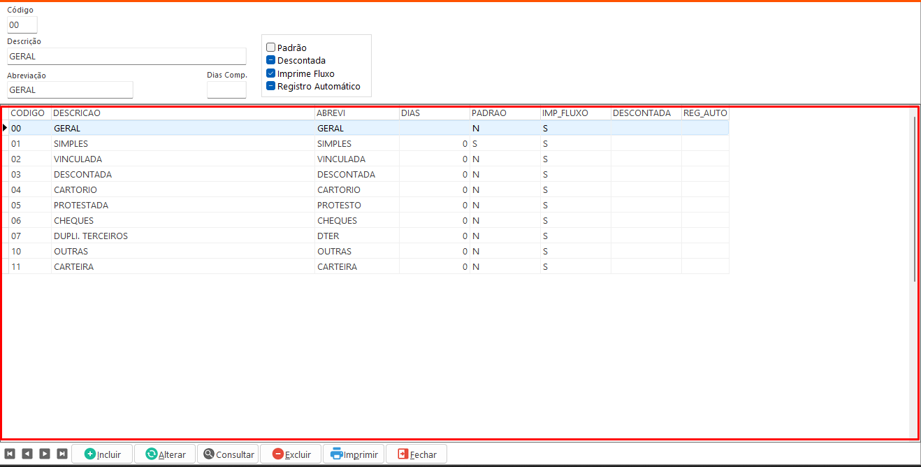Viewport: 921px width, 467px height.
Task: Toggle Registro Automático checkbox
Action: coord(271,86)
